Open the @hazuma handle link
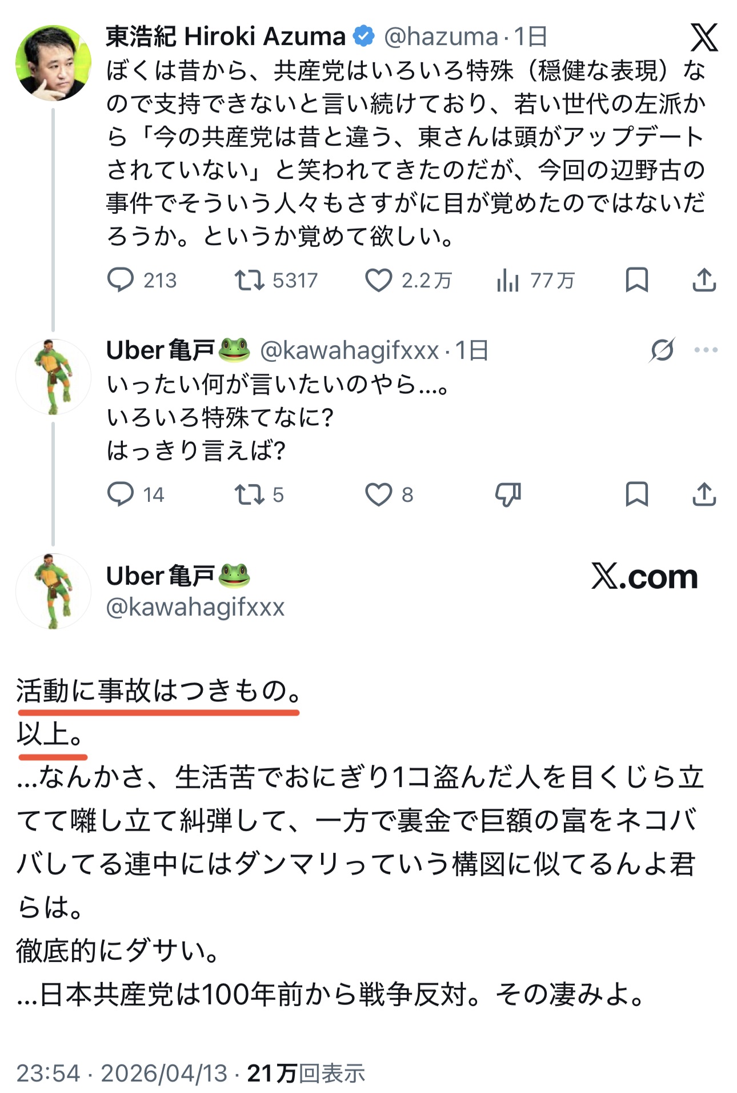Image resolution: width=737 pixels, height=1093 pixels. 441,37
